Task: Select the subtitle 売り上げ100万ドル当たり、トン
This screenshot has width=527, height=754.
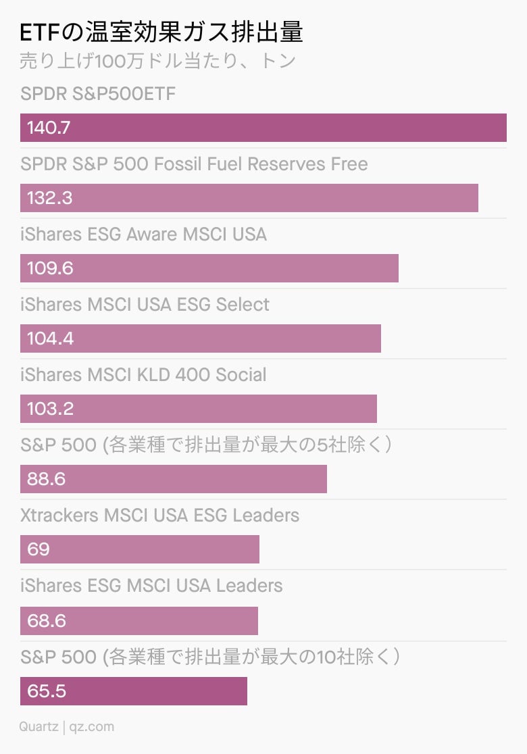Action: point(157,61)
